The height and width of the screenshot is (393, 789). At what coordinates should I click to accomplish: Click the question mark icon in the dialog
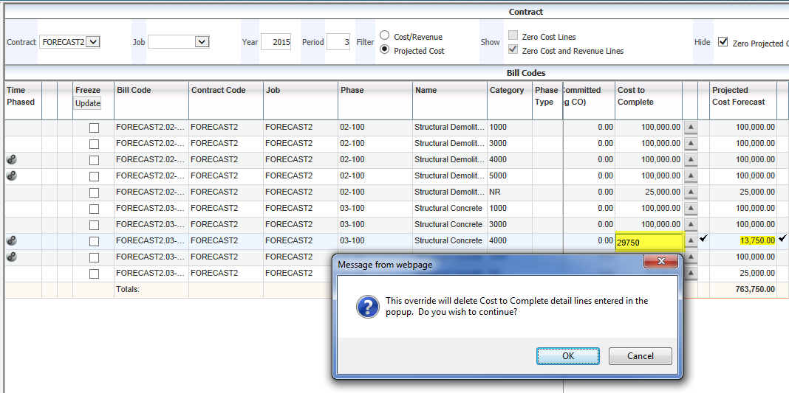pos(367,306)
